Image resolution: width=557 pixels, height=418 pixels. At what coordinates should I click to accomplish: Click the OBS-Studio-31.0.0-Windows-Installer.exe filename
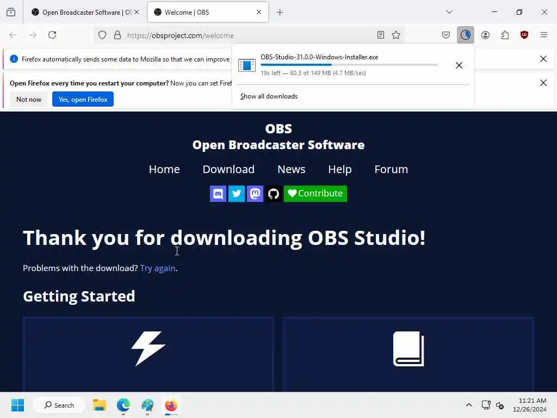click(x=319, y=57)
